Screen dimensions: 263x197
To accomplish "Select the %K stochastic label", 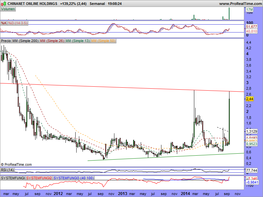I will (x=4, y=23).
